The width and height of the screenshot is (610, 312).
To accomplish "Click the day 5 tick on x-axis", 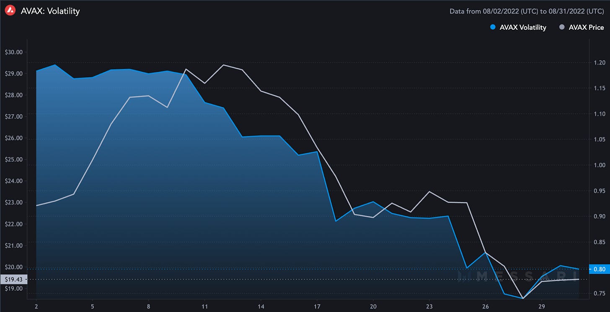I will [92, 306].
